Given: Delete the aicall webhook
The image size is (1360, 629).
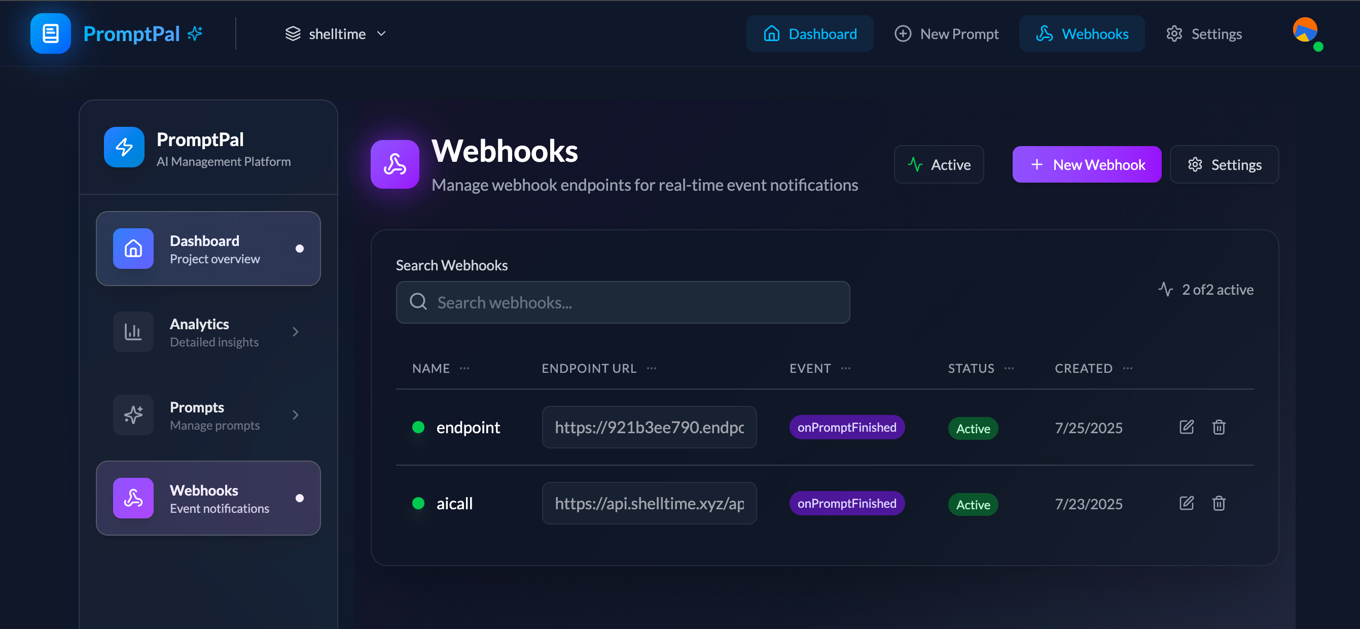Looking at the screenshot, I should tap(1219, 503).
